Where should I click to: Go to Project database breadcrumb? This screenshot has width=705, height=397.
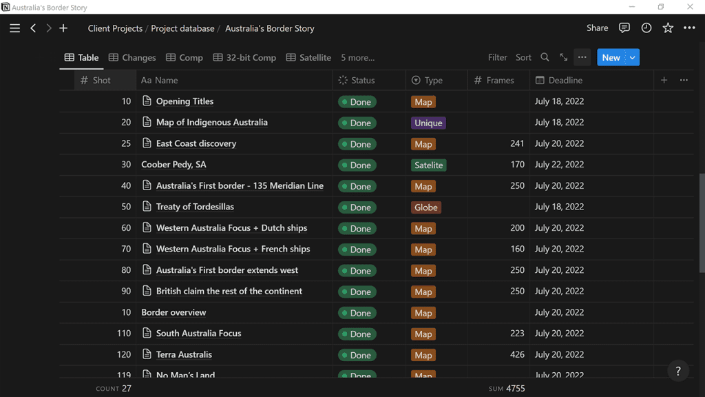182,28
